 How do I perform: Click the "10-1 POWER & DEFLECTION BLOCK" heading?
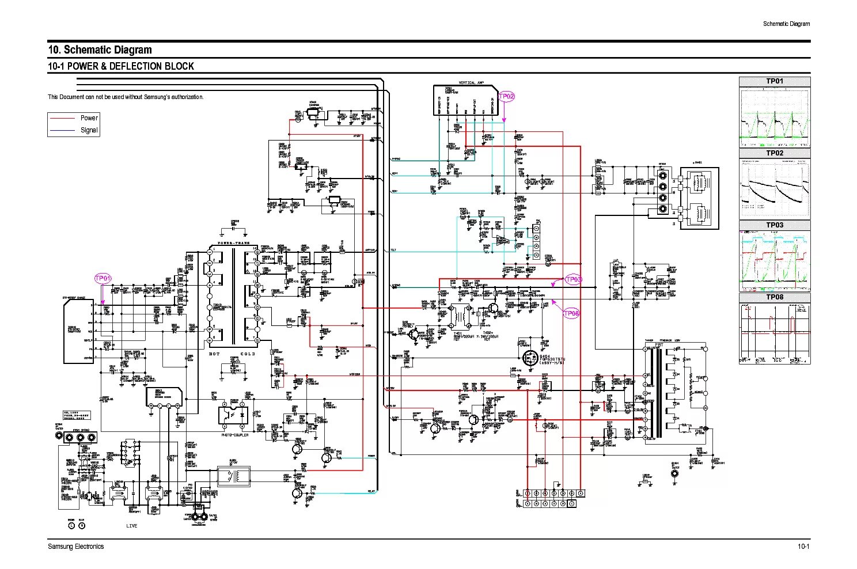click(x=121, y=66)
